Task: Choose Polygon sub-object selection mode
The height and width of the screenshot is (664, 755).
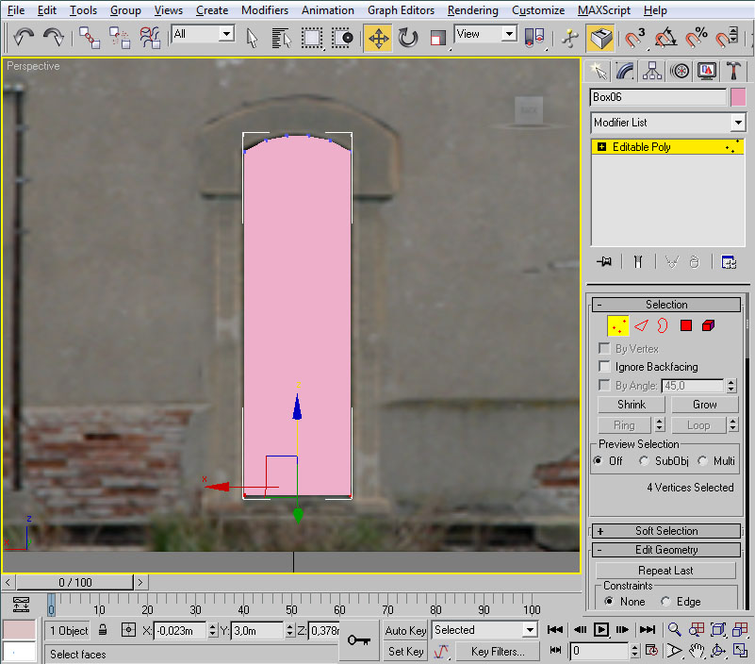Action: (686, 325)
